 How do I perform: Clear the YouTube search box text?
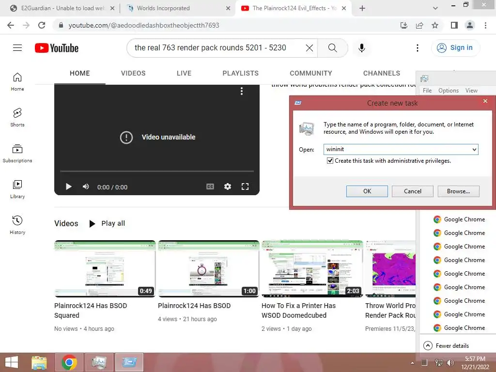coord(310,48)
